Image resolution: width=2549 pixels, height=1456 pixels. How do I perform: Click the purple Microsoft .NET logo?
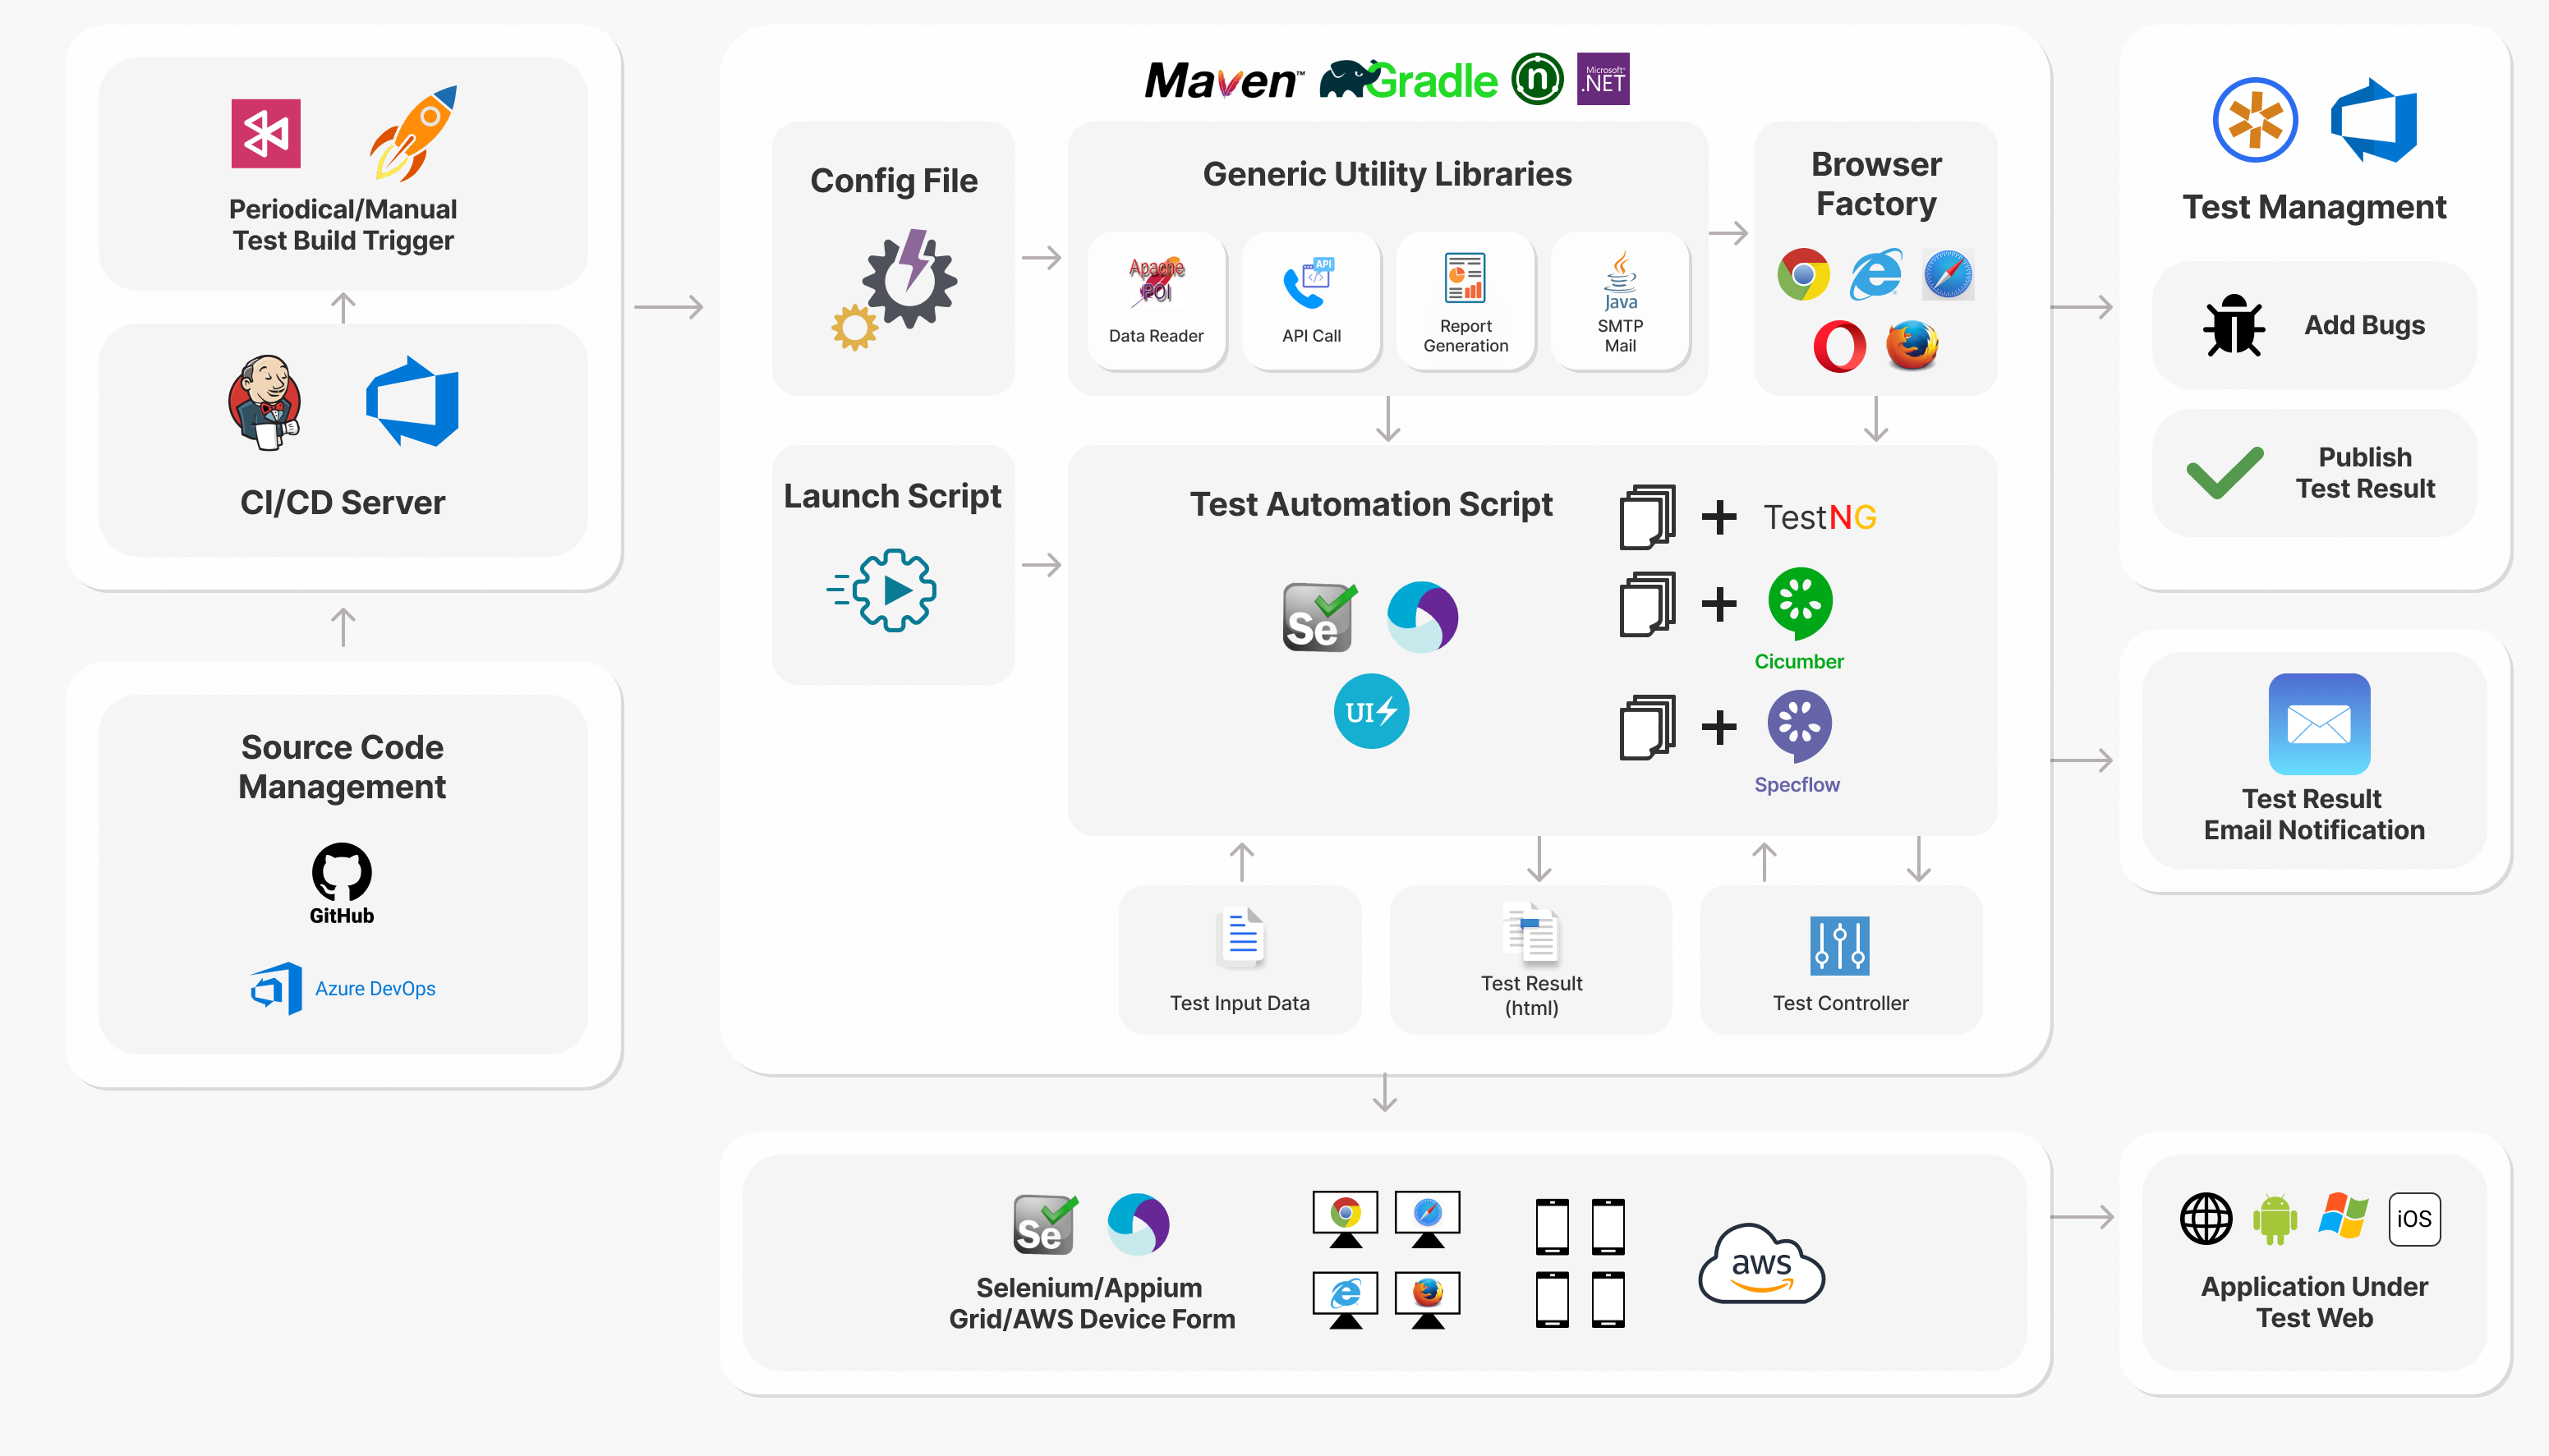(1603, 78)
